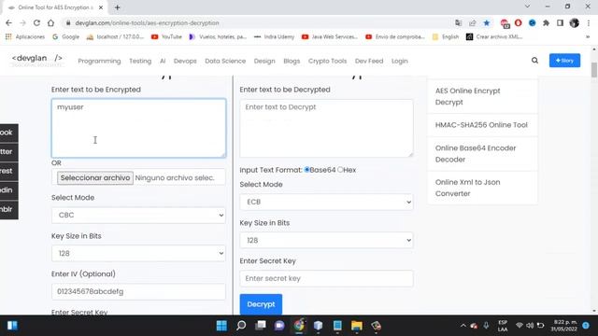This screenshot has height=336, width=598.
Task: Click the Decrypt button
Action: click(x=261, y=304)
